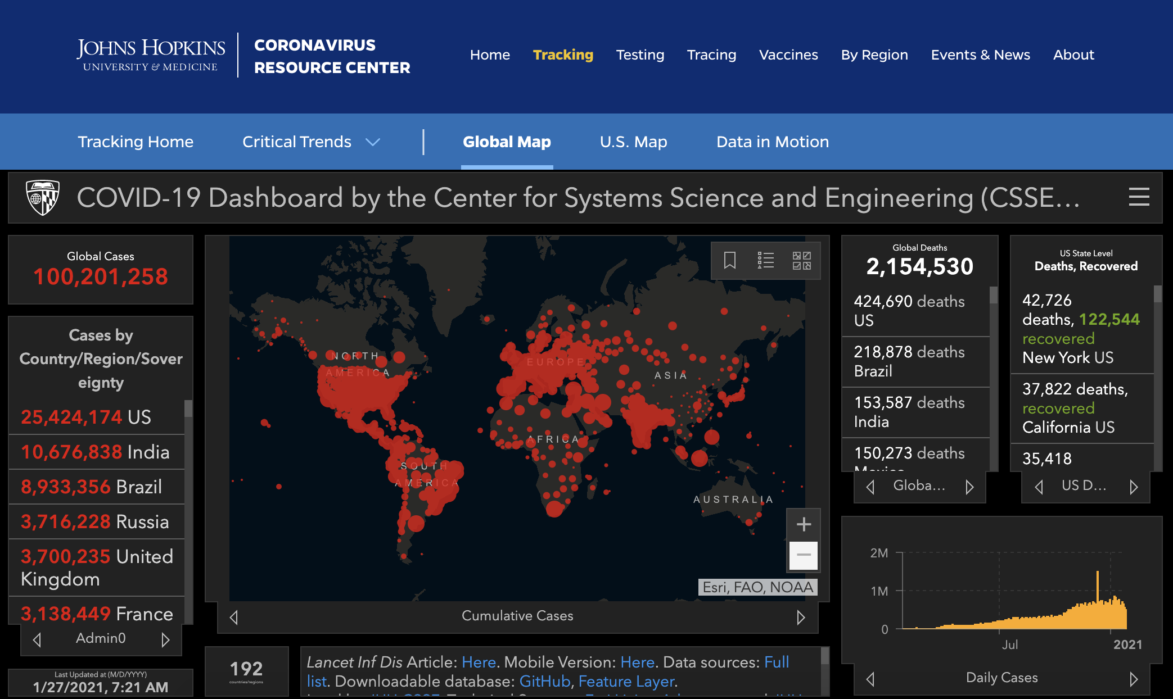
Task: Open the Vaccines menu item
Action: 788,55
